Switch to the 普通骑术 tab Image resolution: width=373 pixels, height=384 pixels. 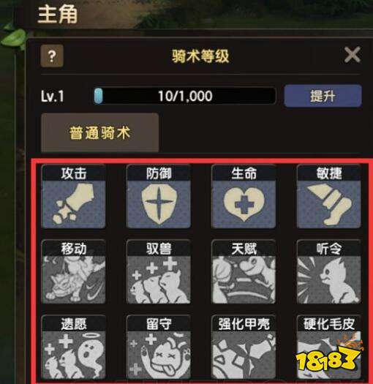click(100, 132)
